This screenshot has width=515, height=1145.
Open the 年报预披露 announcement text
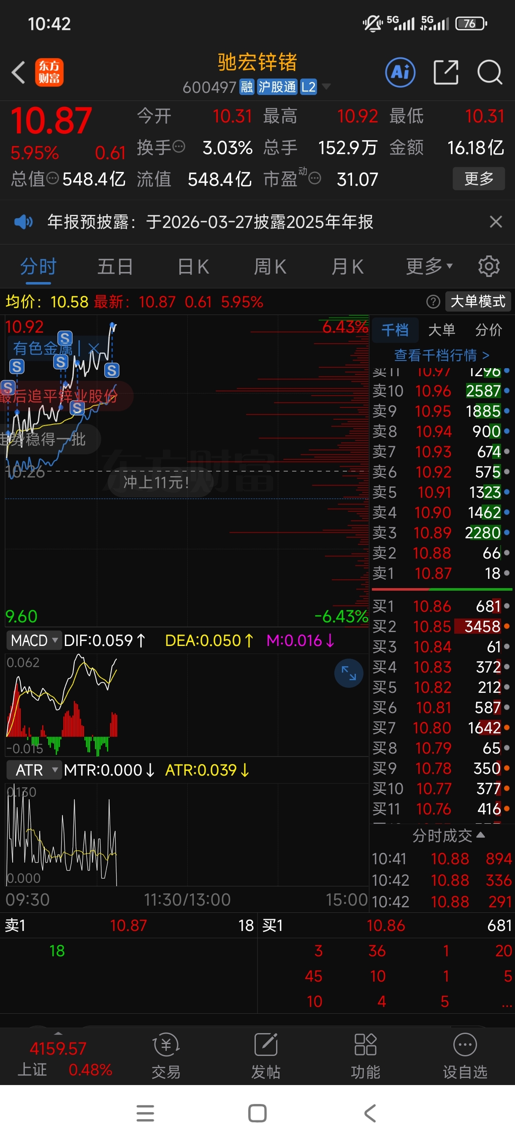click(210, 221)
